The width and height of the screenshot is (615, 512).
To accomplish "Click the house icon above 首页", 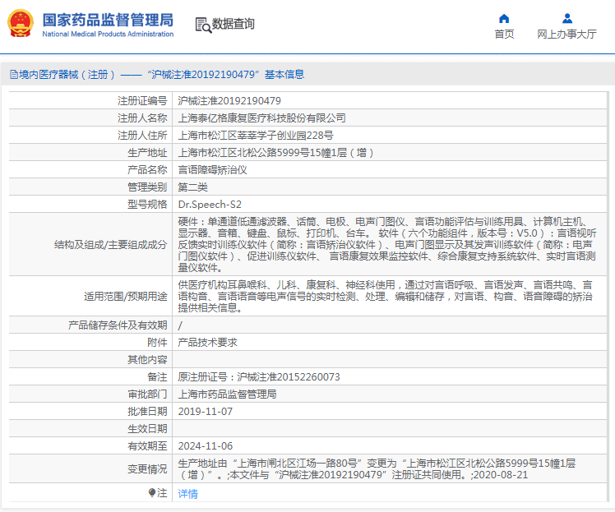I will (x=504, y=18).
